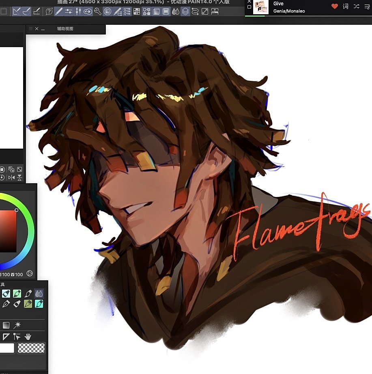The width and height of the screenshot is (372, 374).
Task: Open the animation filmstrip icon
Action: [x=166, y=11]
